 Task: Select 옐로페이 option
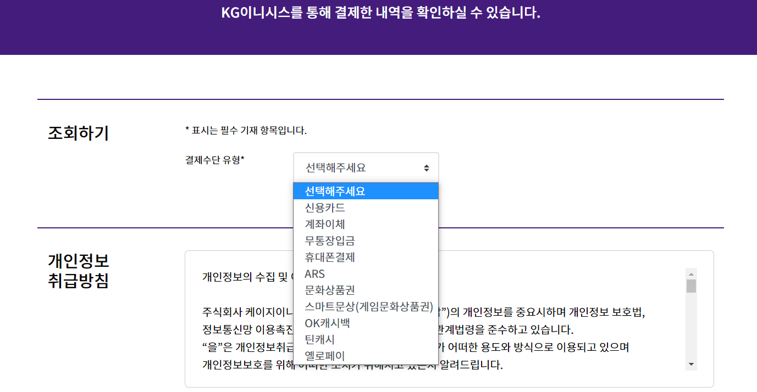click(x=366, y=356)
